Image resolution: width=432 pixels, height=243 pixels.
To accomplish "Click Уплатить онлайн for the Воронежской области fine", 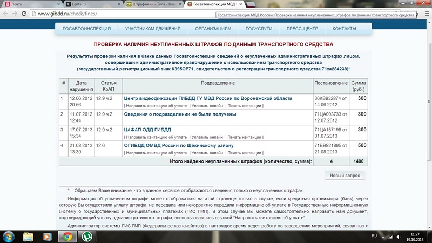I will (207, 106).
